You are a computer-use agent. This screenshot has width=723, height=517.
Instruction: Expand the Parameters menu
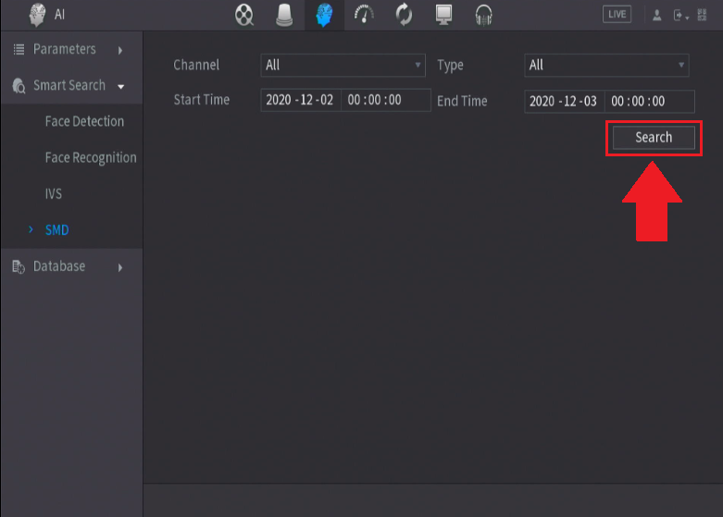(x=71, y=49)
